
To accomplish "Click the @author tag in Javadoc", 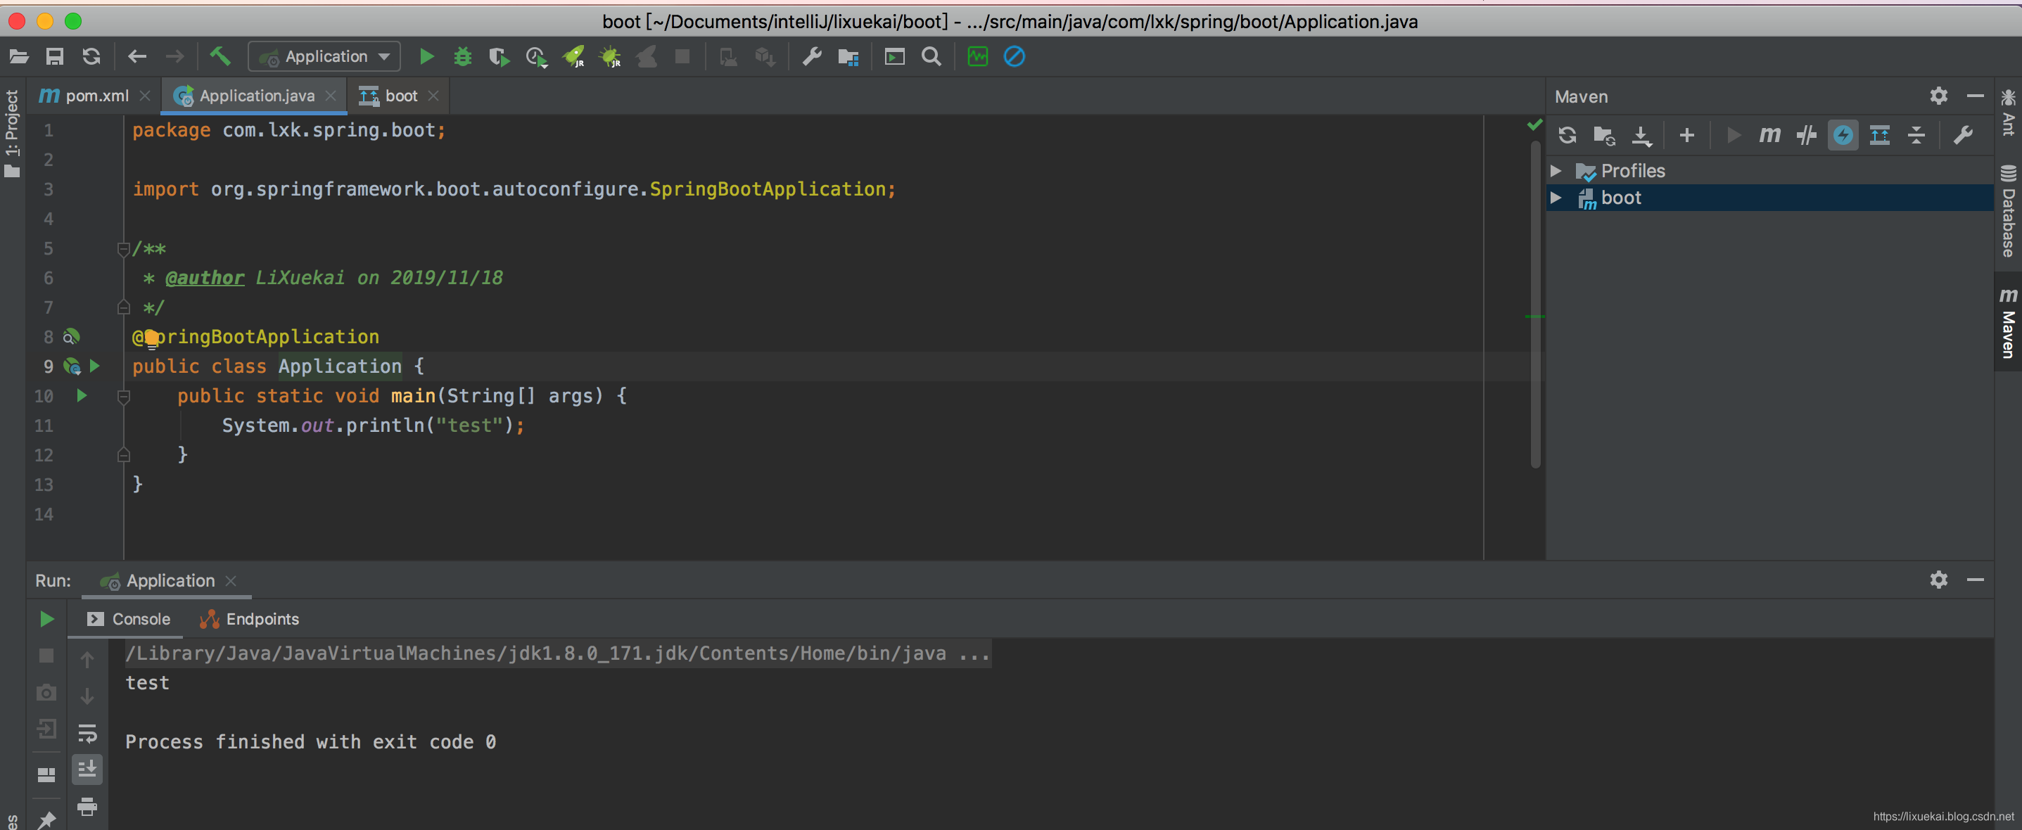I will coord(205,278).
